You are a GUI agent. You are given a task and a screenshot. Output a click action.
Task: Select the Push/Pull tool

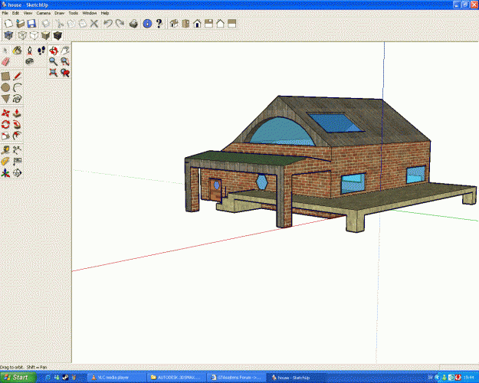[x=17, y=113]
